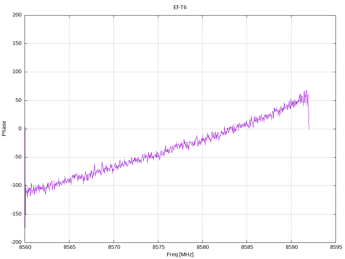This screenshot has height=259, width=345.
Task: Click the phase trace peak near 8592 MHz
Action: click(x=306, y=90)
